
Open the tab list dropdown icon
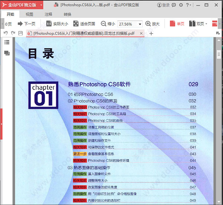click(218, 33)
